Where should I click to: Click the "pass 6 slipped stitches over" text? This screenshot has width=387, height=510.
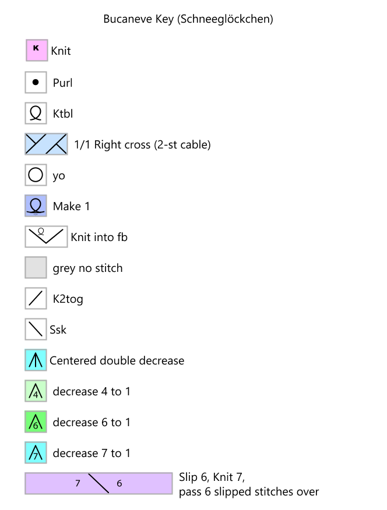(x=249, y=492)
